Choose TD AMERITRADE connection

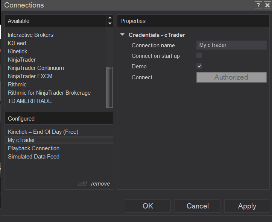pos(30,101)
